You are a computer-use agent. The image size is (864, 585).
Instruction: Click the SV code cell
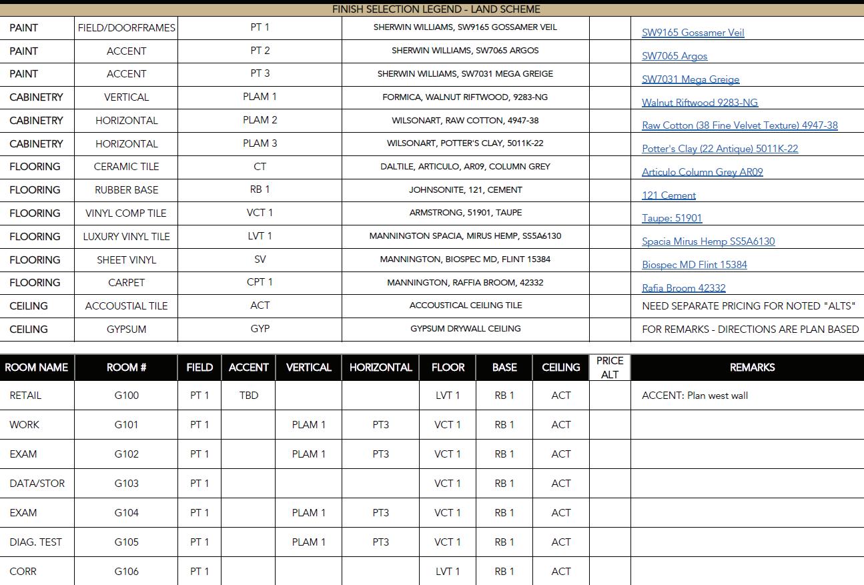[x=260, y=259]
